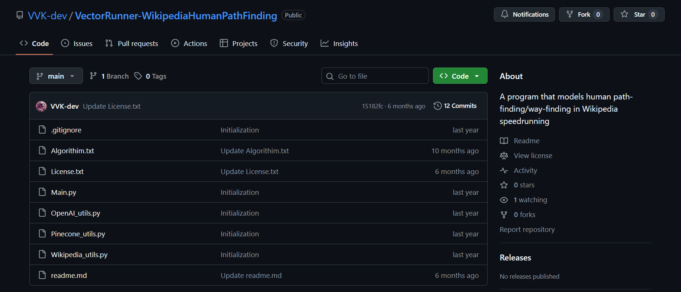This screenshot has height=292, width=681.
Task: Click the Report repository link
Action: 527,229
